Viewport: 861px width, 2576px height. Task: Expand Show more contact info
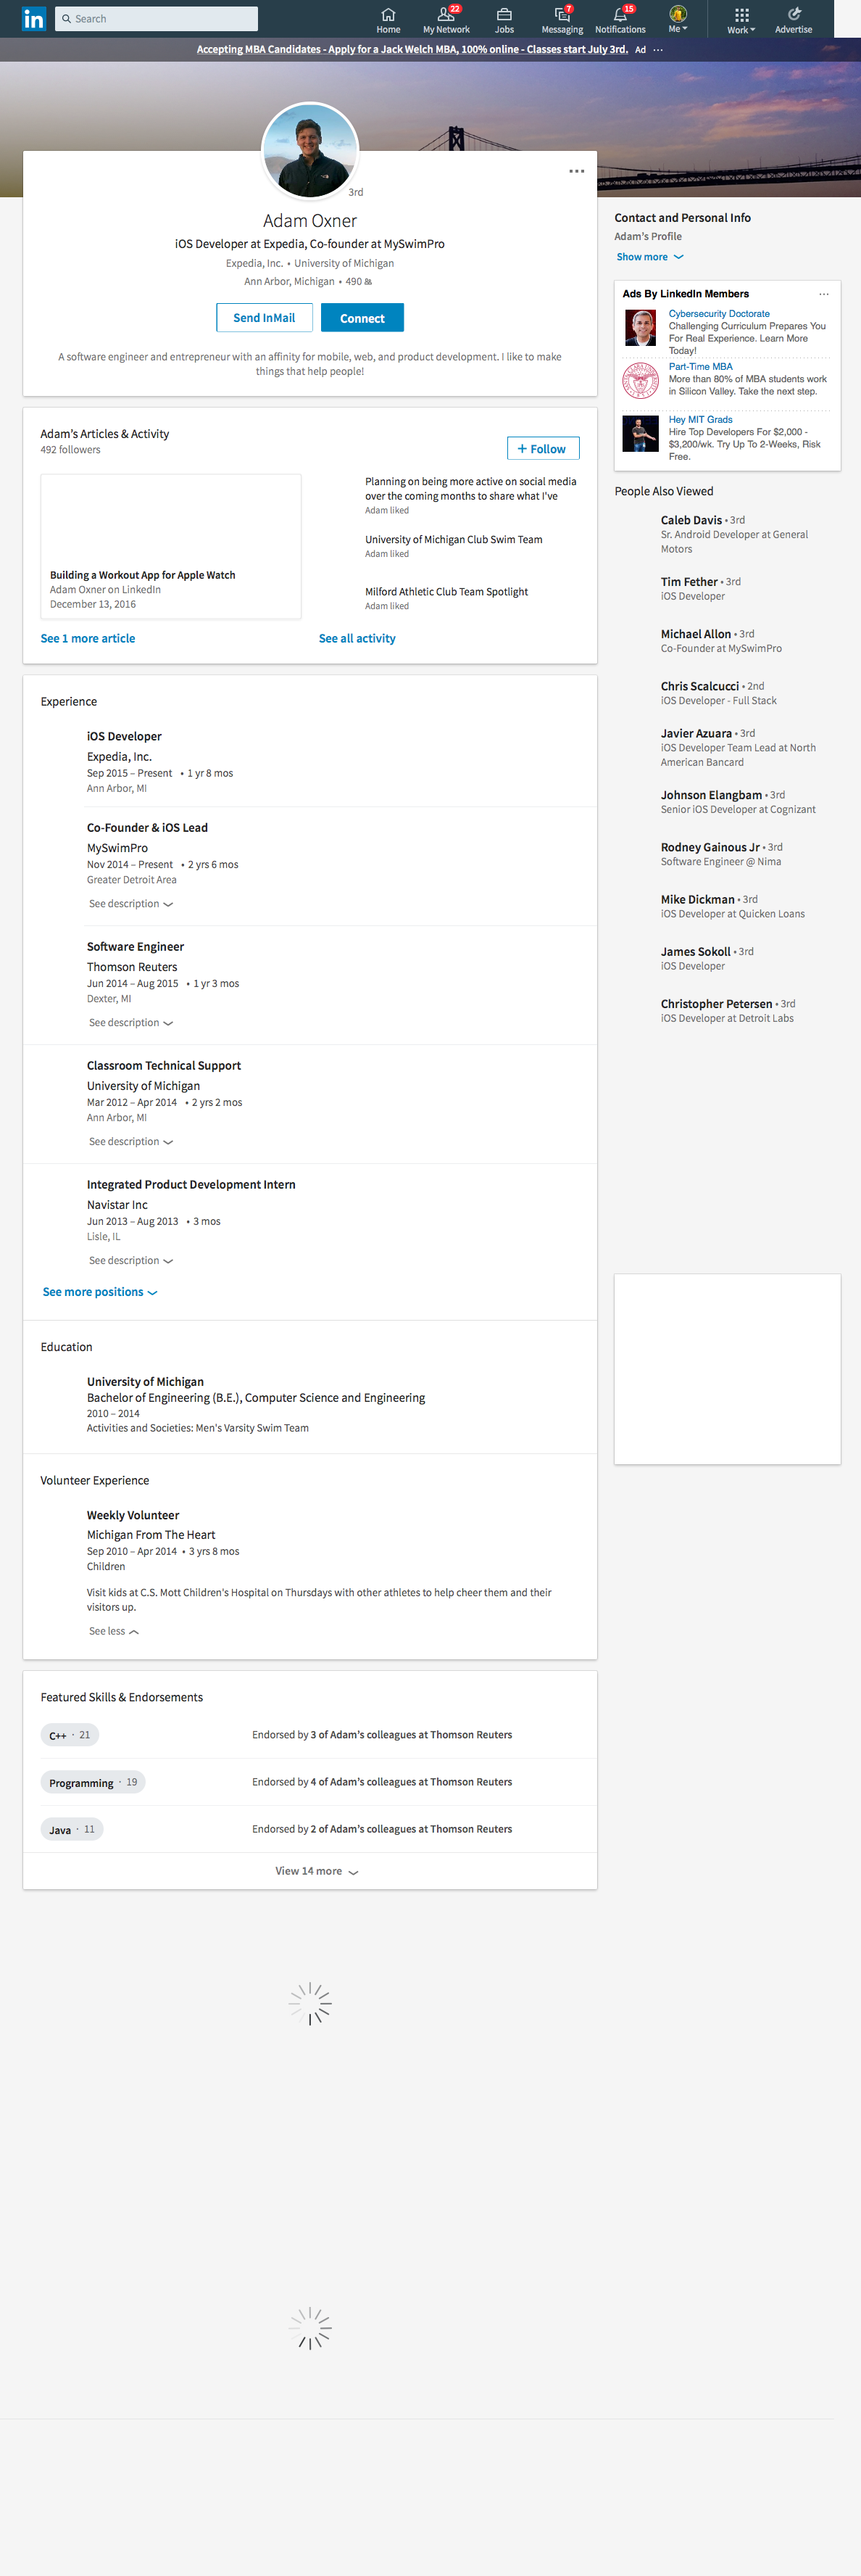tap(649, 257)
